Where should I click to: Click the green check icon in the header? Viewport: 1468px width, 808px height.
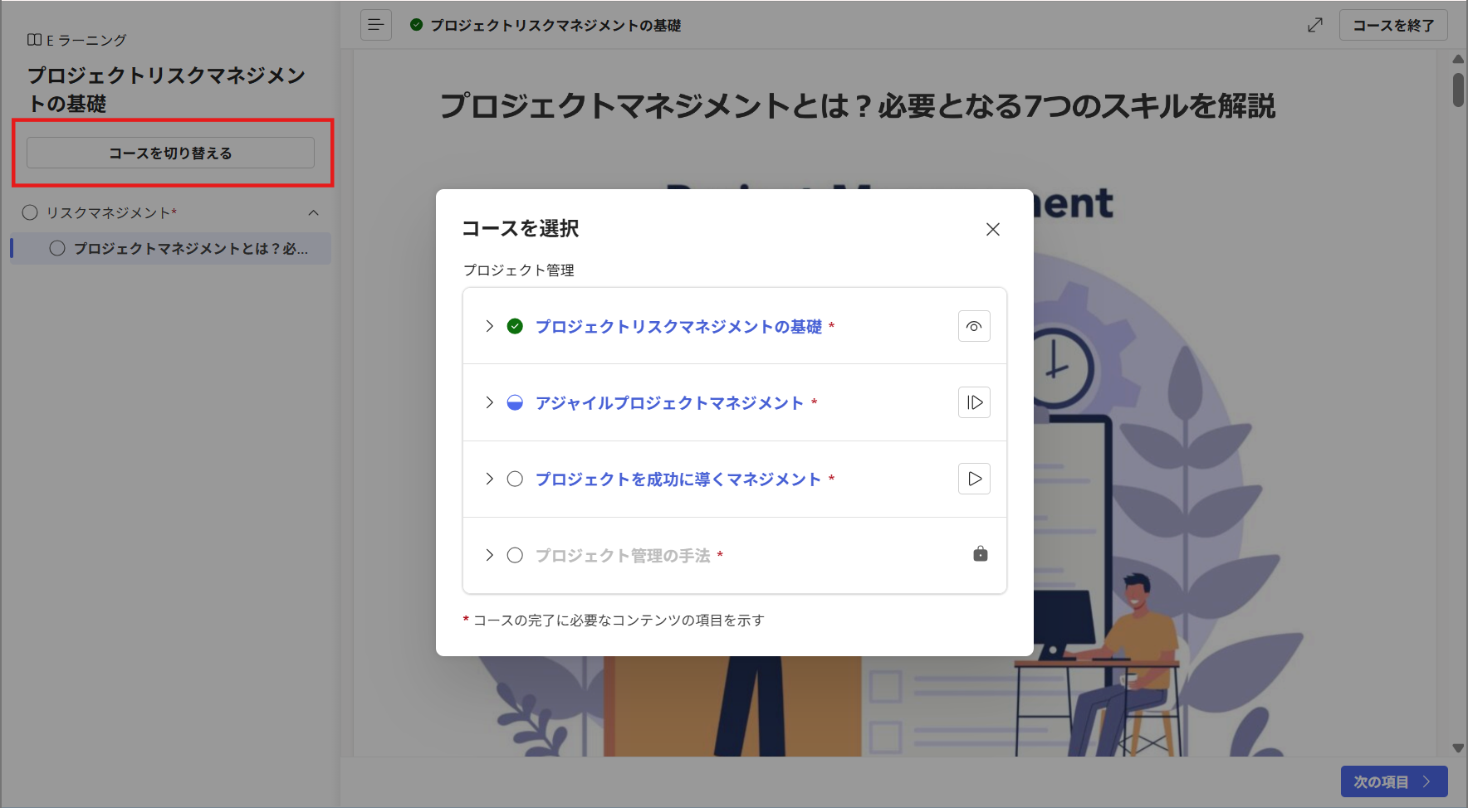(417, 25)
